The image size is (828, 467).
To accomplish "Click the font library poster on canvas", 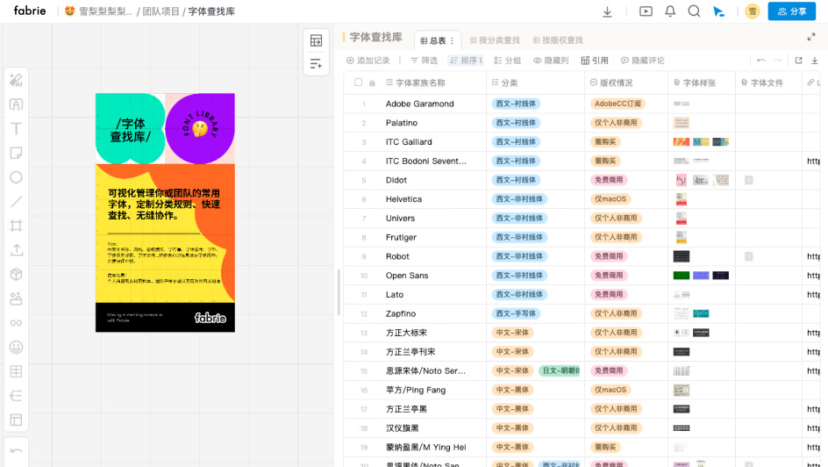I will pyautogui.click(x=165, y=212).
